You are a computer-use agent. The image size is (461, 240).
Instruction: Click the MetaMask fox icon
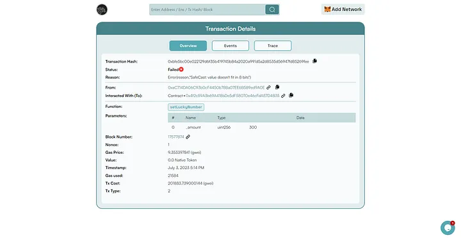(x=327, y=10)
